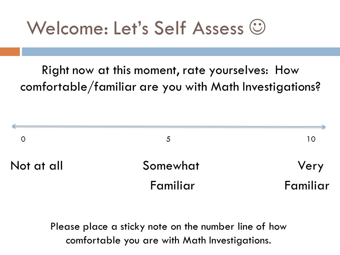
Task: Click the 'Familiar' text under Somewhat
Action: [172, 185]
